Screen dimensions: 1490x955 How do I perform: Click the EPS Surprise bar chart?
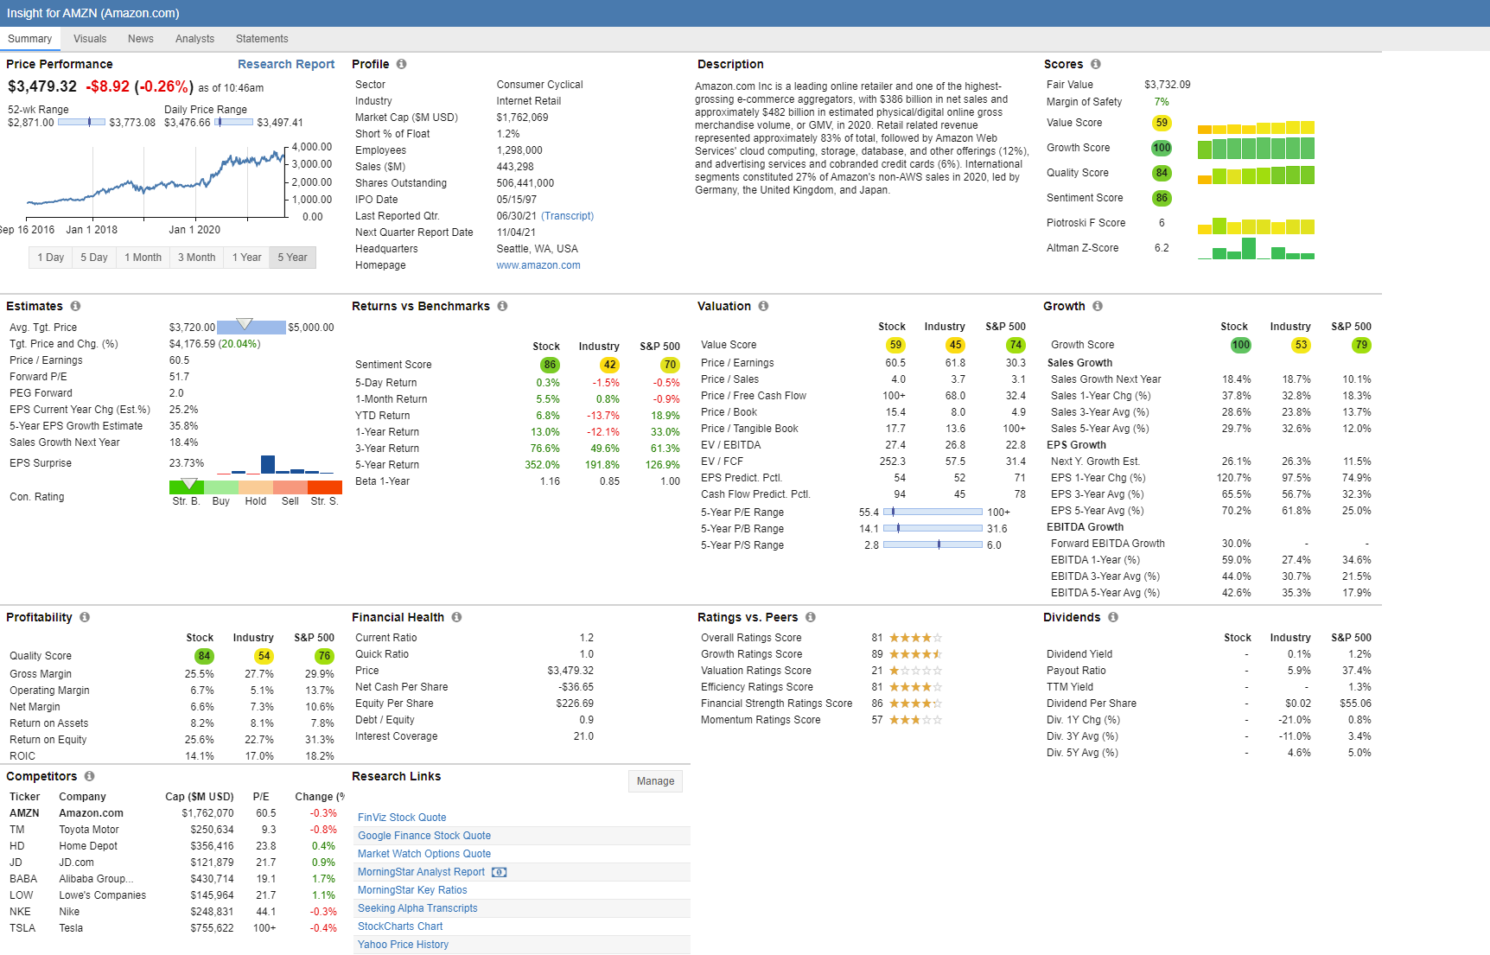click(x=275, y=465)
